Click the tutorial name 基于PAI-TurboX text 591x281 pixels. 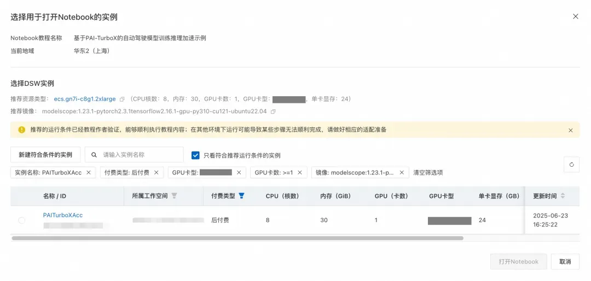(x=140, y=38)
